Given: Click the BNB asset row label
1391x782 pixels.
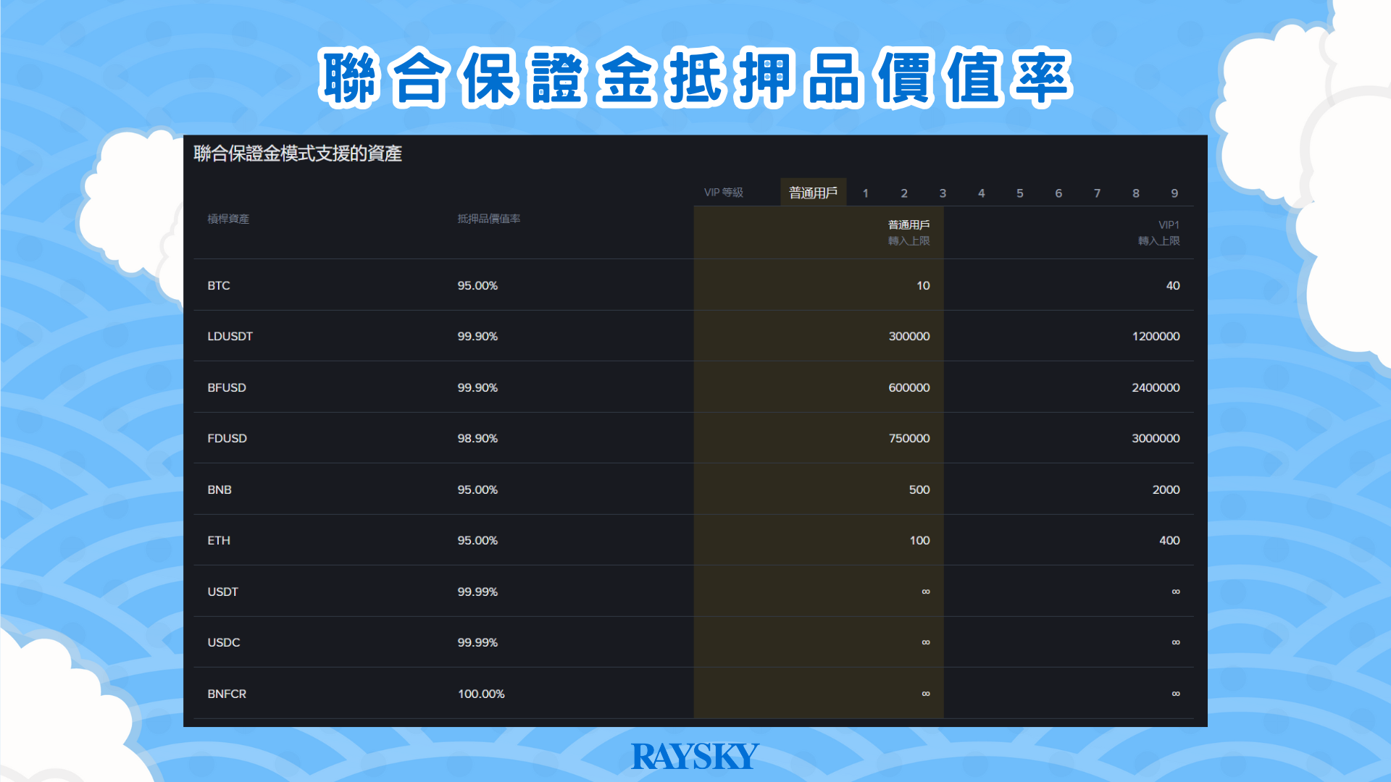Looking at the screenshot, I should (220, 489).
